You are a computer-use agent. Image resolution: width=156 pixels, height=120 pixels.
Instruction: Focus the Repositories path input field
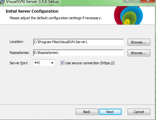[x=79, y=53]
